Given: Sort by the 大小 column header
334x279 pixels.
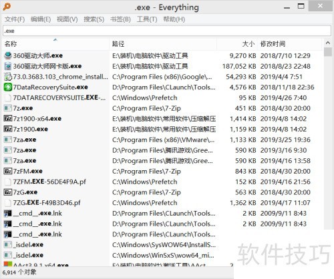Looking at the screenshot, I should tap(237, 44).
